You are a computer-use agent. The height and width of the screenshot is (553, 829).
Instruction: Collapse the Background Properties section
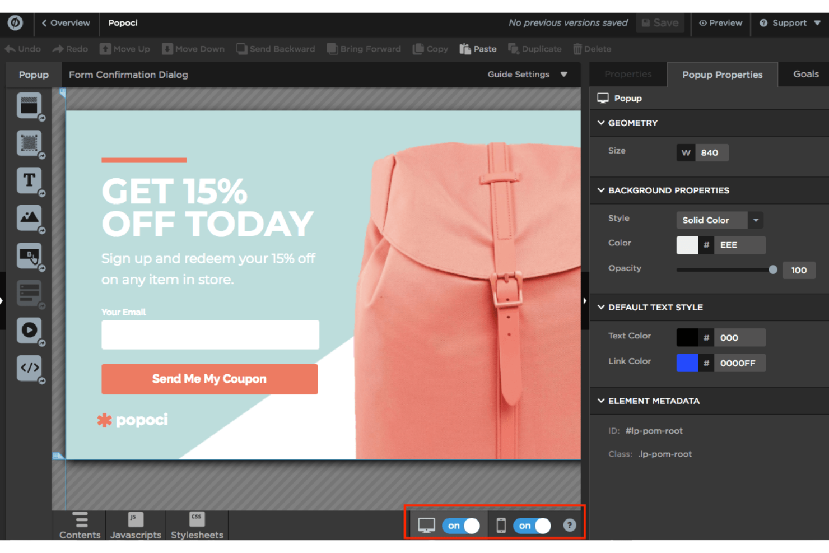[601, 190]
